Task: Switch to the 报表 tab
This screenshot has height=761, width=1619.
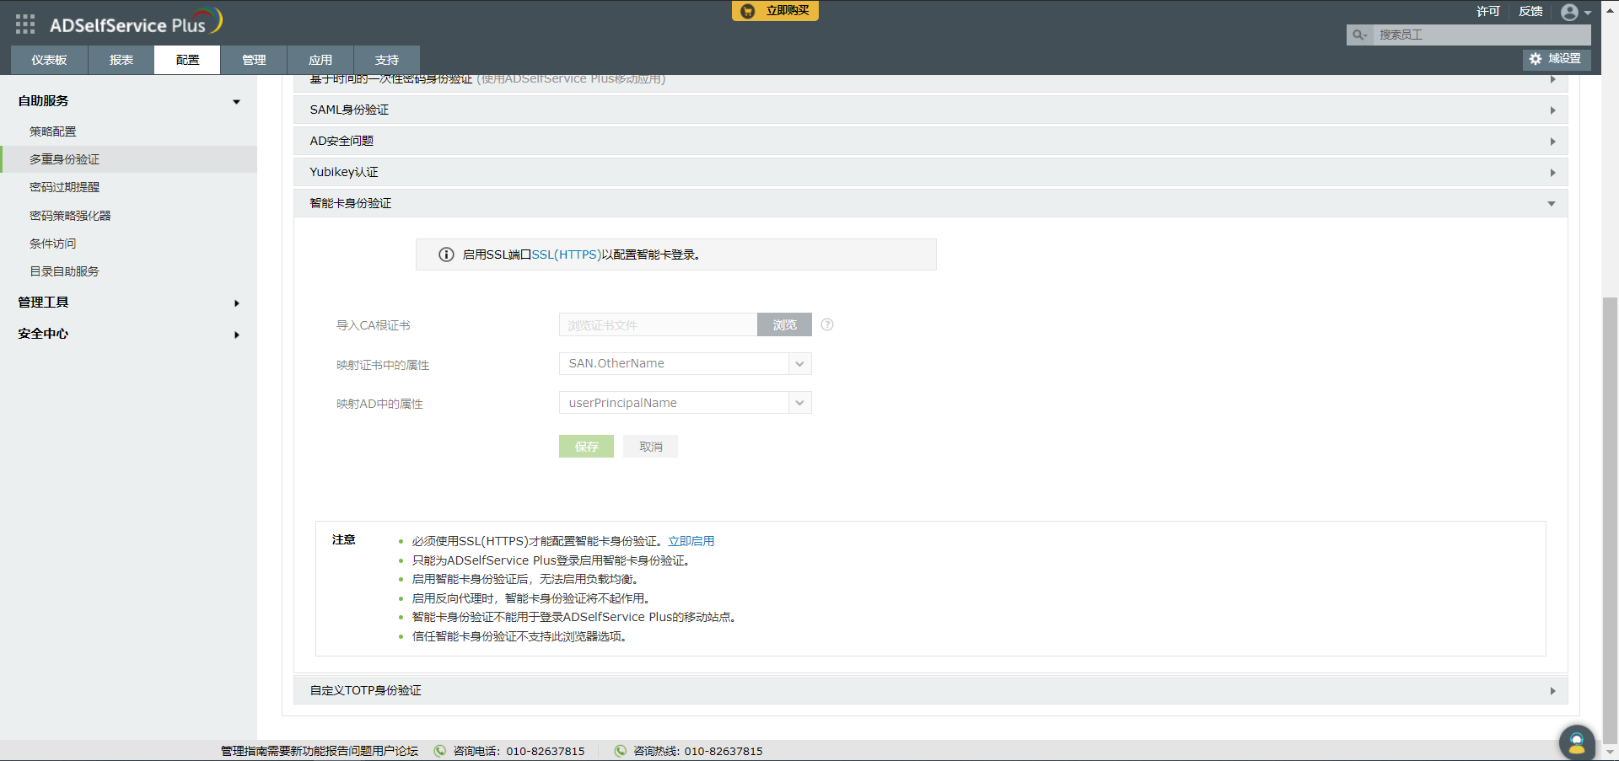Action: click(x=121, y=59)
